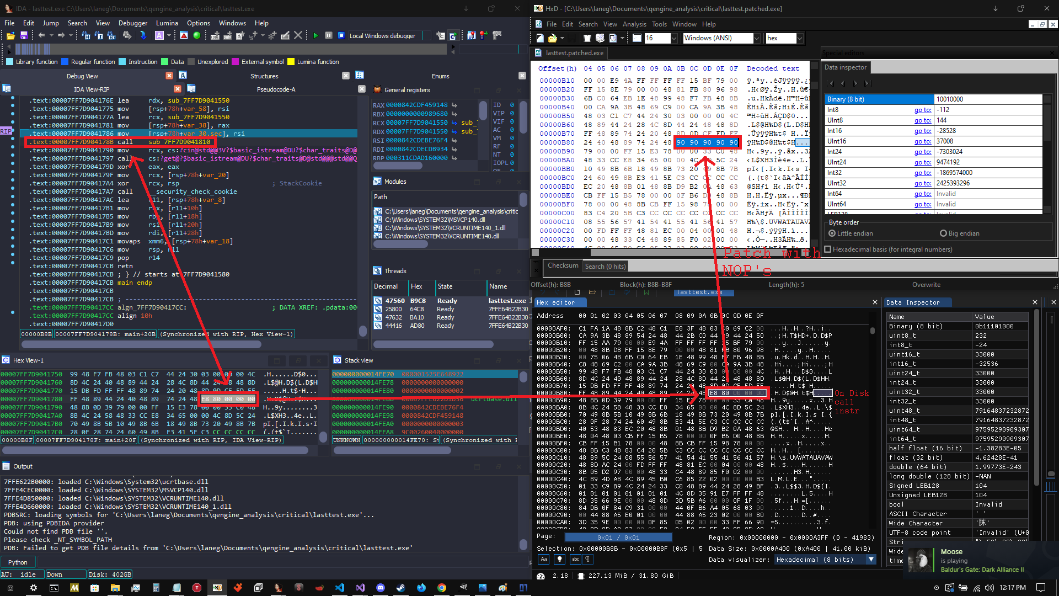Click the green circle icon in IDA toolbar
The image size is (1059, 596).
point(197,35)
